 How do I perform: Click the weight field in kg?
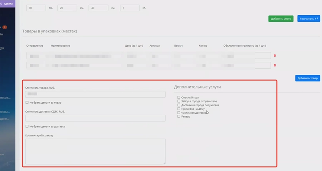tap(130, 8)
